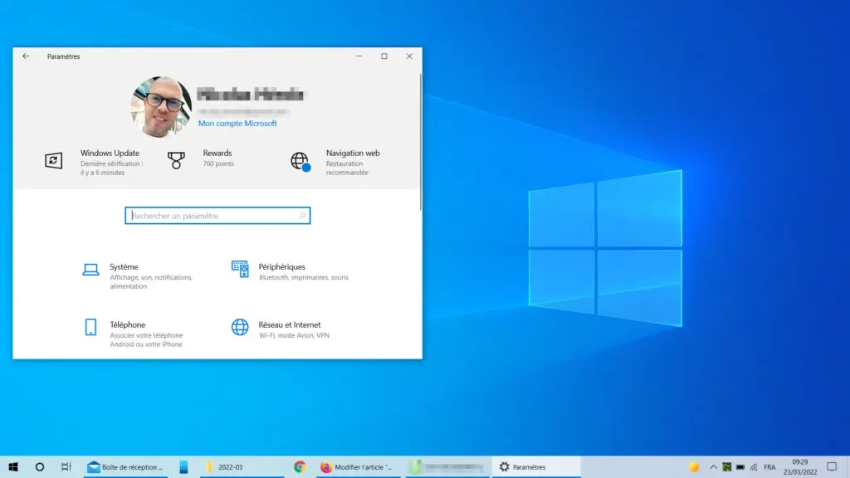Open the 2022-03 folder taskbar window
850x478 pixels.
(x=242, y=466)
